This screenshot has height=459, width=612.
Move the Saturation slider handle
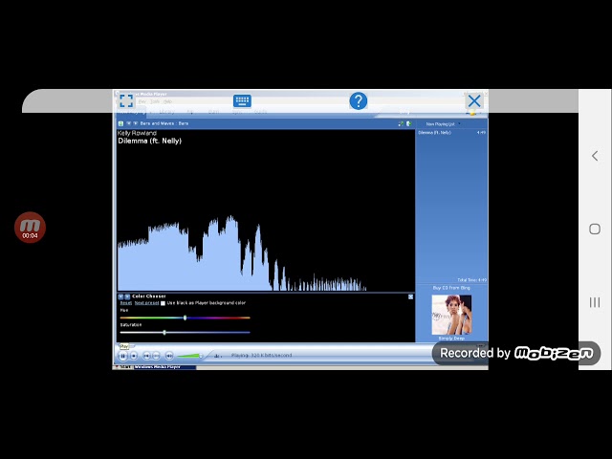[164, 333]
